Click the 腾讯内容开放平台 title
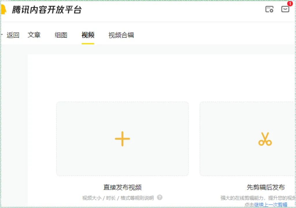 click(x=47, y=10)
